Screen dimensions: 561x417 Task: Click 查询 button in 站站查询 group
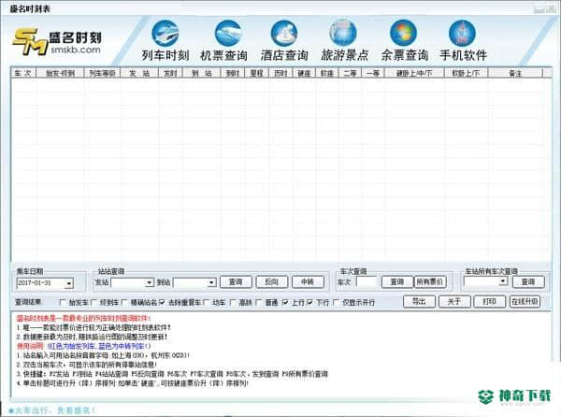coord(236,281)
